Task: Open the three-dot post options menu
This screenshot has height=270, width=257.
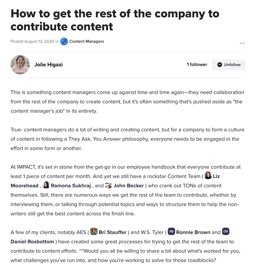Action: [242, 43]
